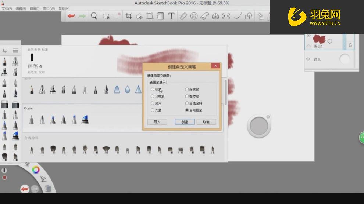Image resolution: width=364 pixels, height=204 pixels.
Task: Select the 当前画笔 radio option
Action: point(187,110)
